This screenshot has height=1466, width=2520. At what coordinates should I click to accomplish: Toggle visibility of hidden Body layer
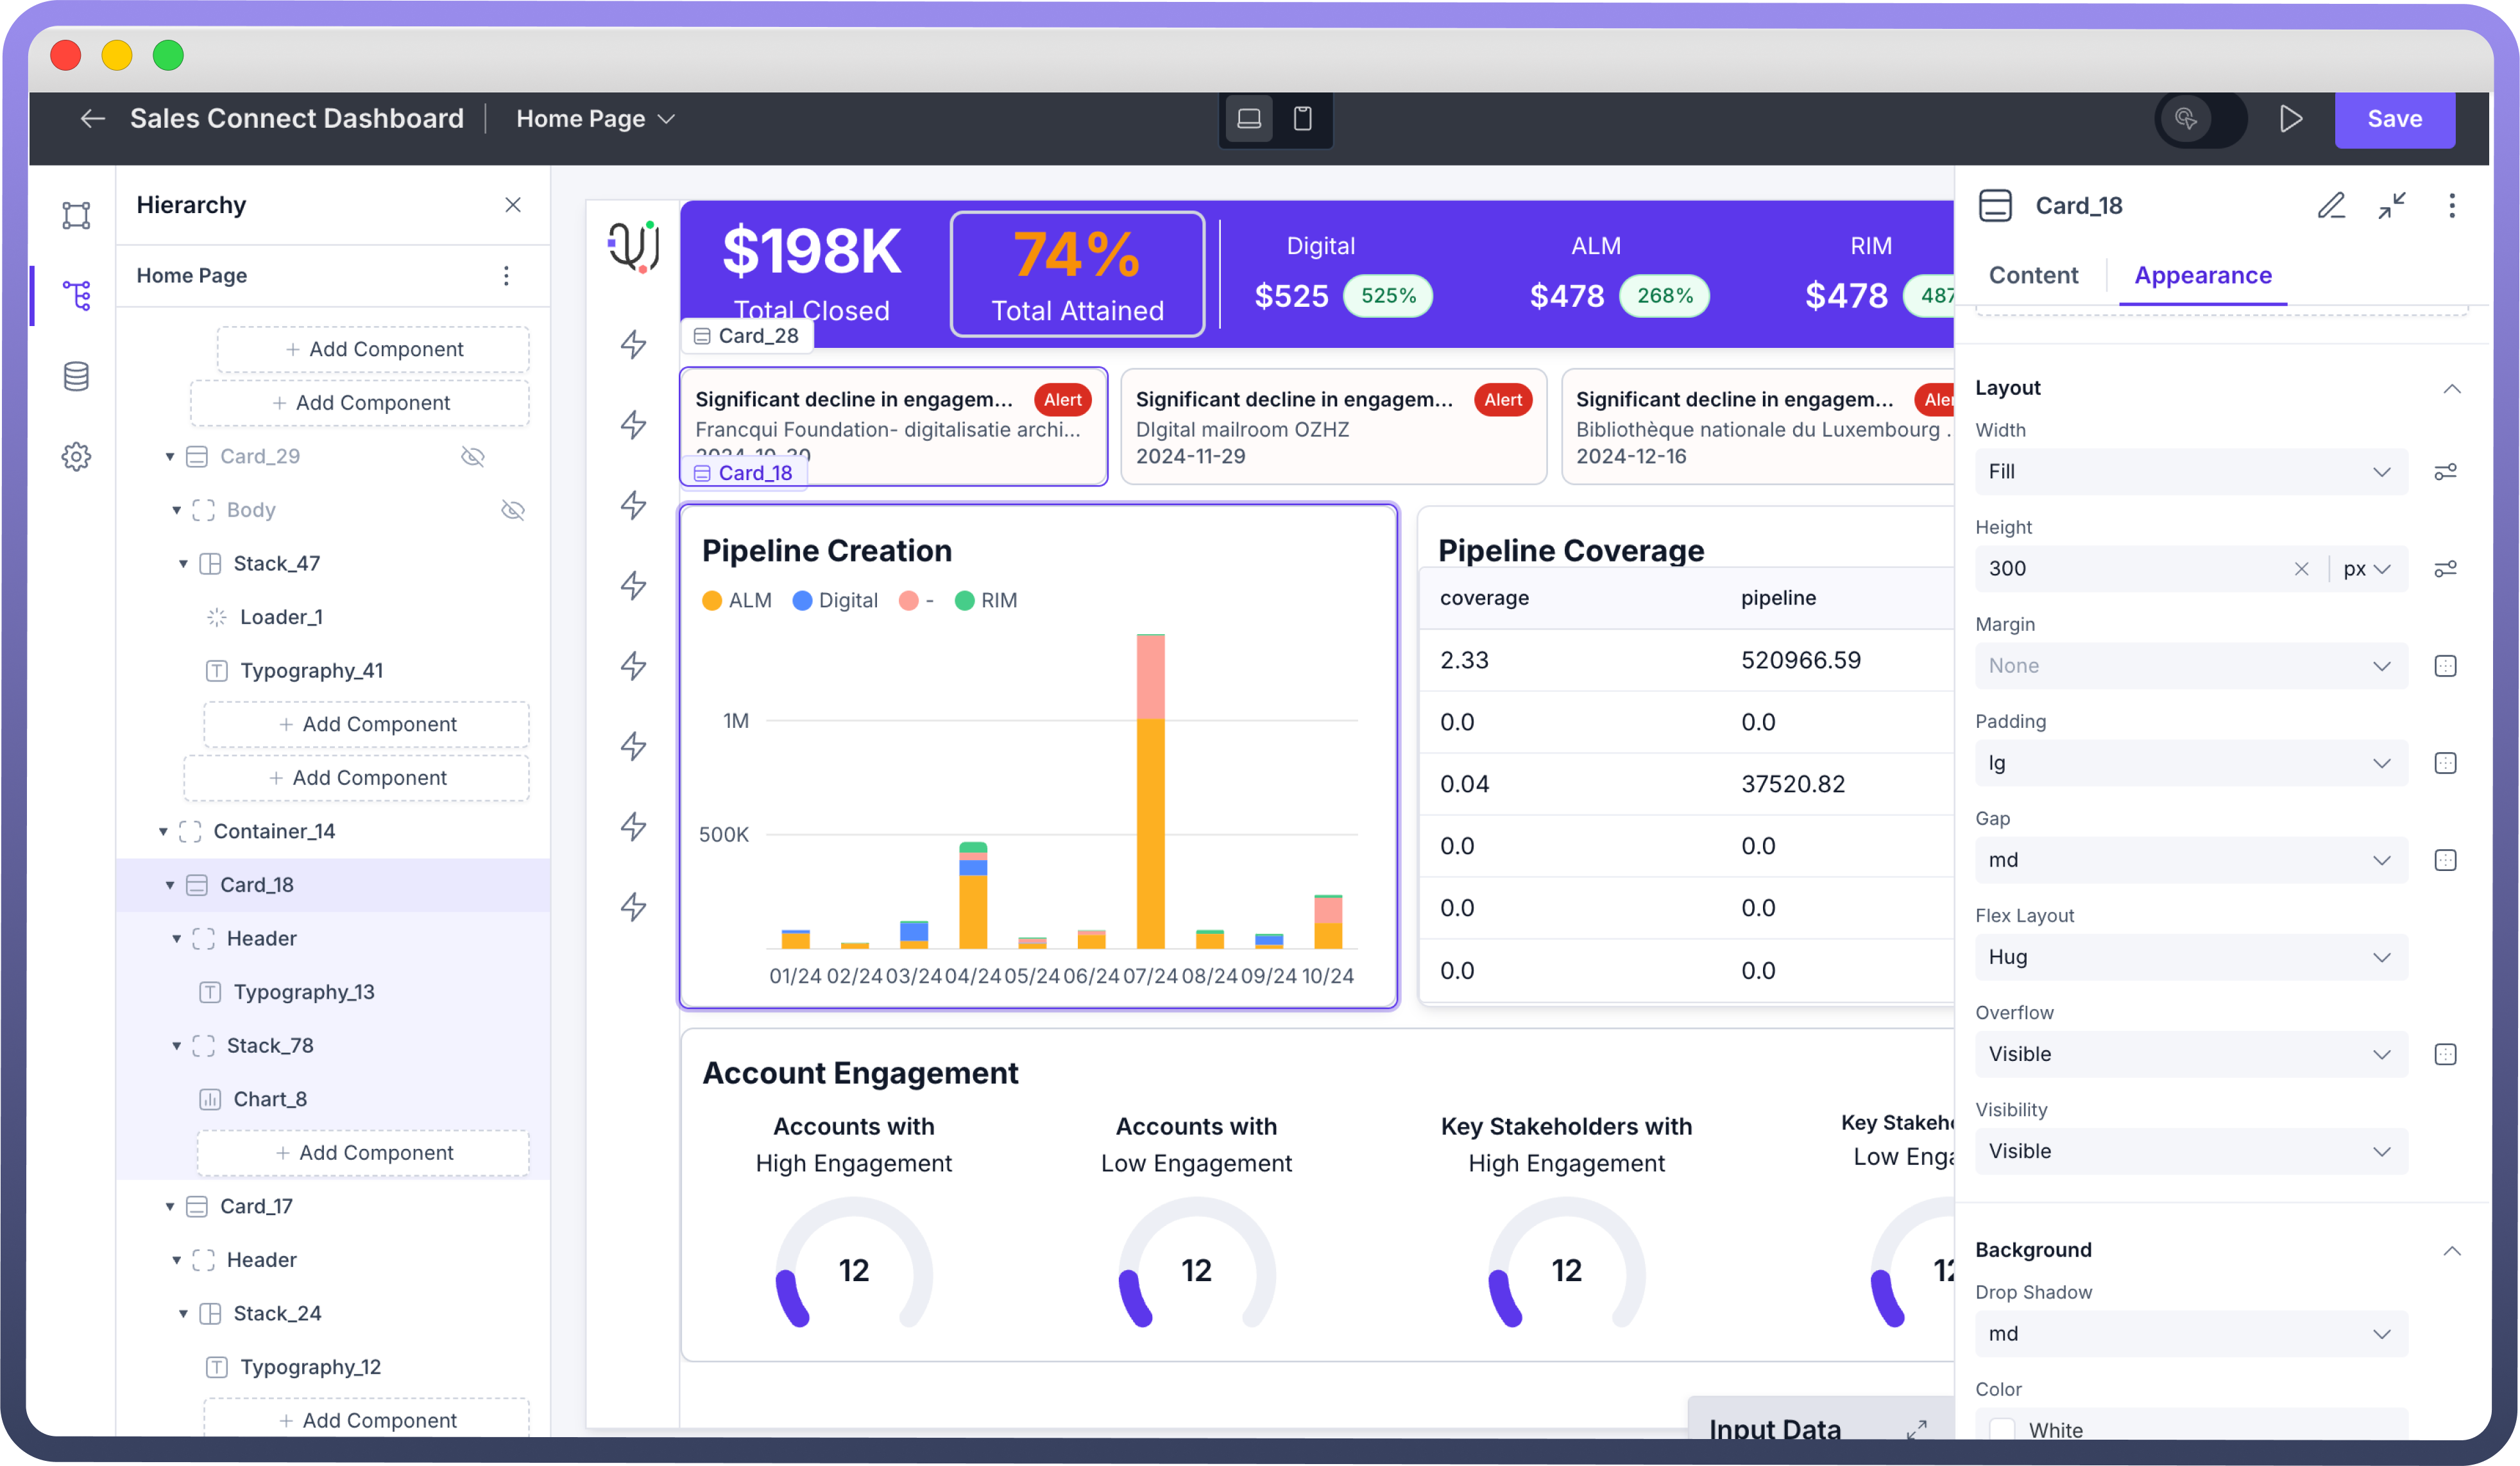pyautogui.click(x=512, y=510)
